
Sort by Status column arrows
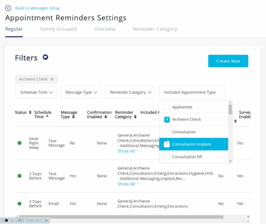[30, 112]
